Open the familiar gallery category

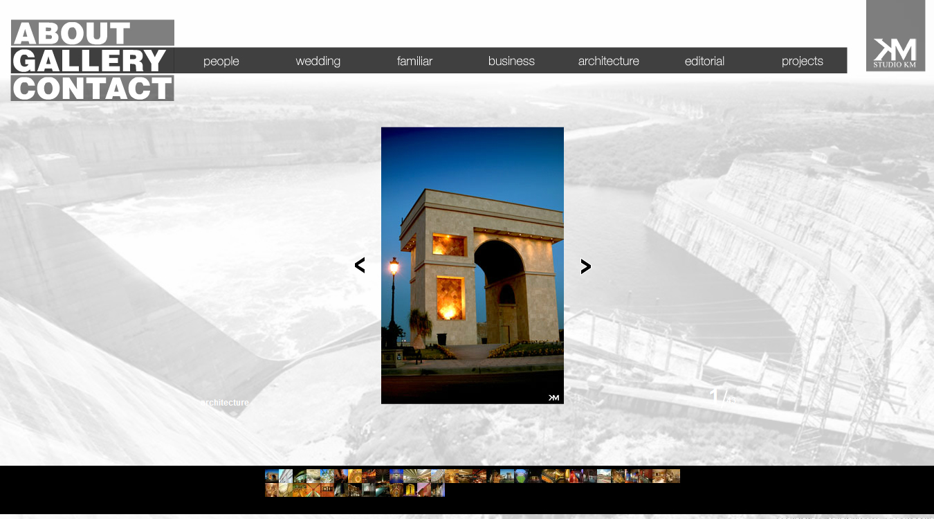[414, 61]
